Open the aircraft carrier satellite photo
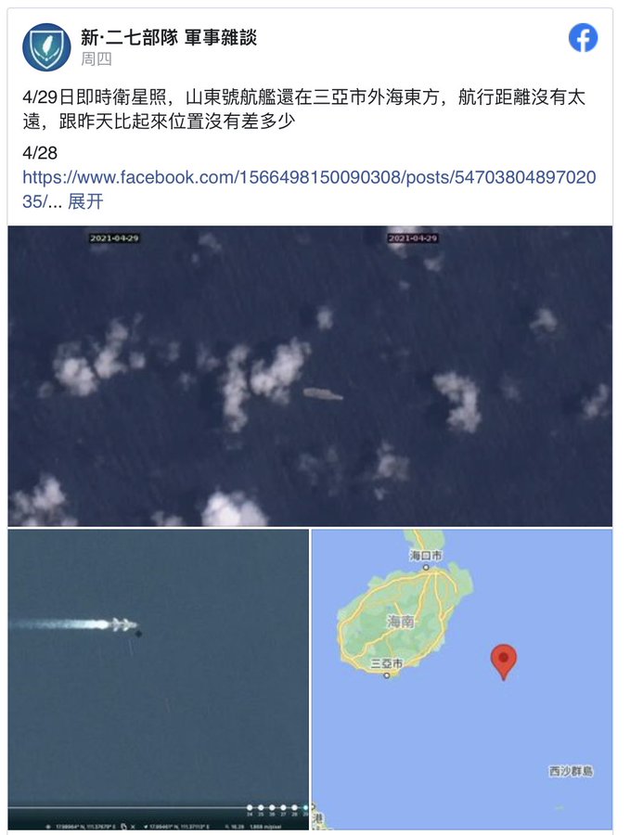 (x=310, y=376)
